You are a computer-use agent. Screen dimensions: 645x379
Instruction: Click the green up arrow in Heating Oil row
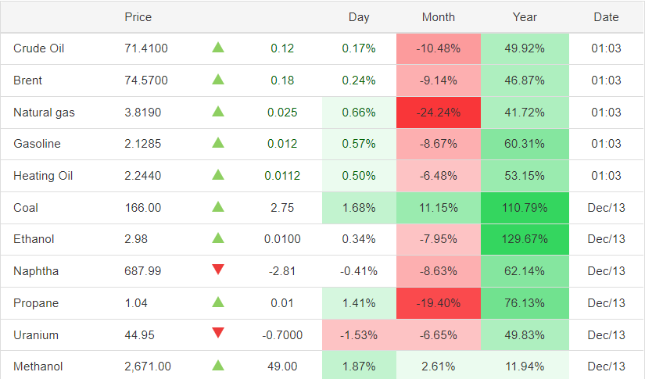218,175
